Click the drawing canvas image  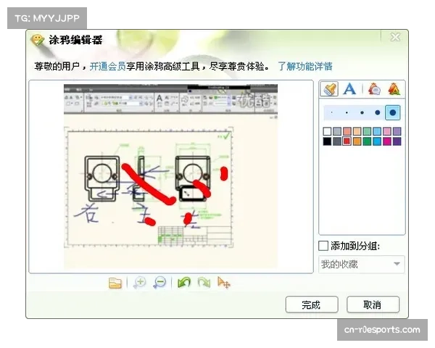(172, 178)
